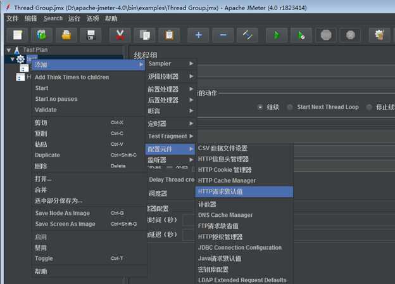Choose Java请求默认值 menu item
Screen dimensions: 395x284
pos(244,259)
